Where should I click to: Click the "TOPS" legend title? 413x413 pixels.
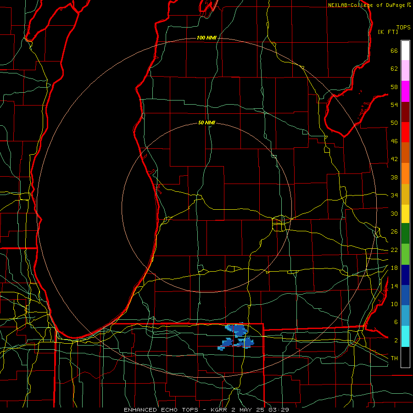pyautogui.click(x=403, y=27)
